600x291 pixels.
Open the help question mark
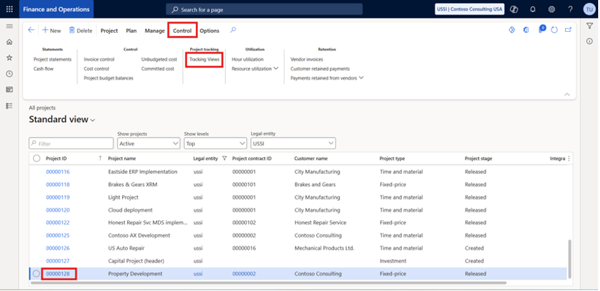(570, 9)
